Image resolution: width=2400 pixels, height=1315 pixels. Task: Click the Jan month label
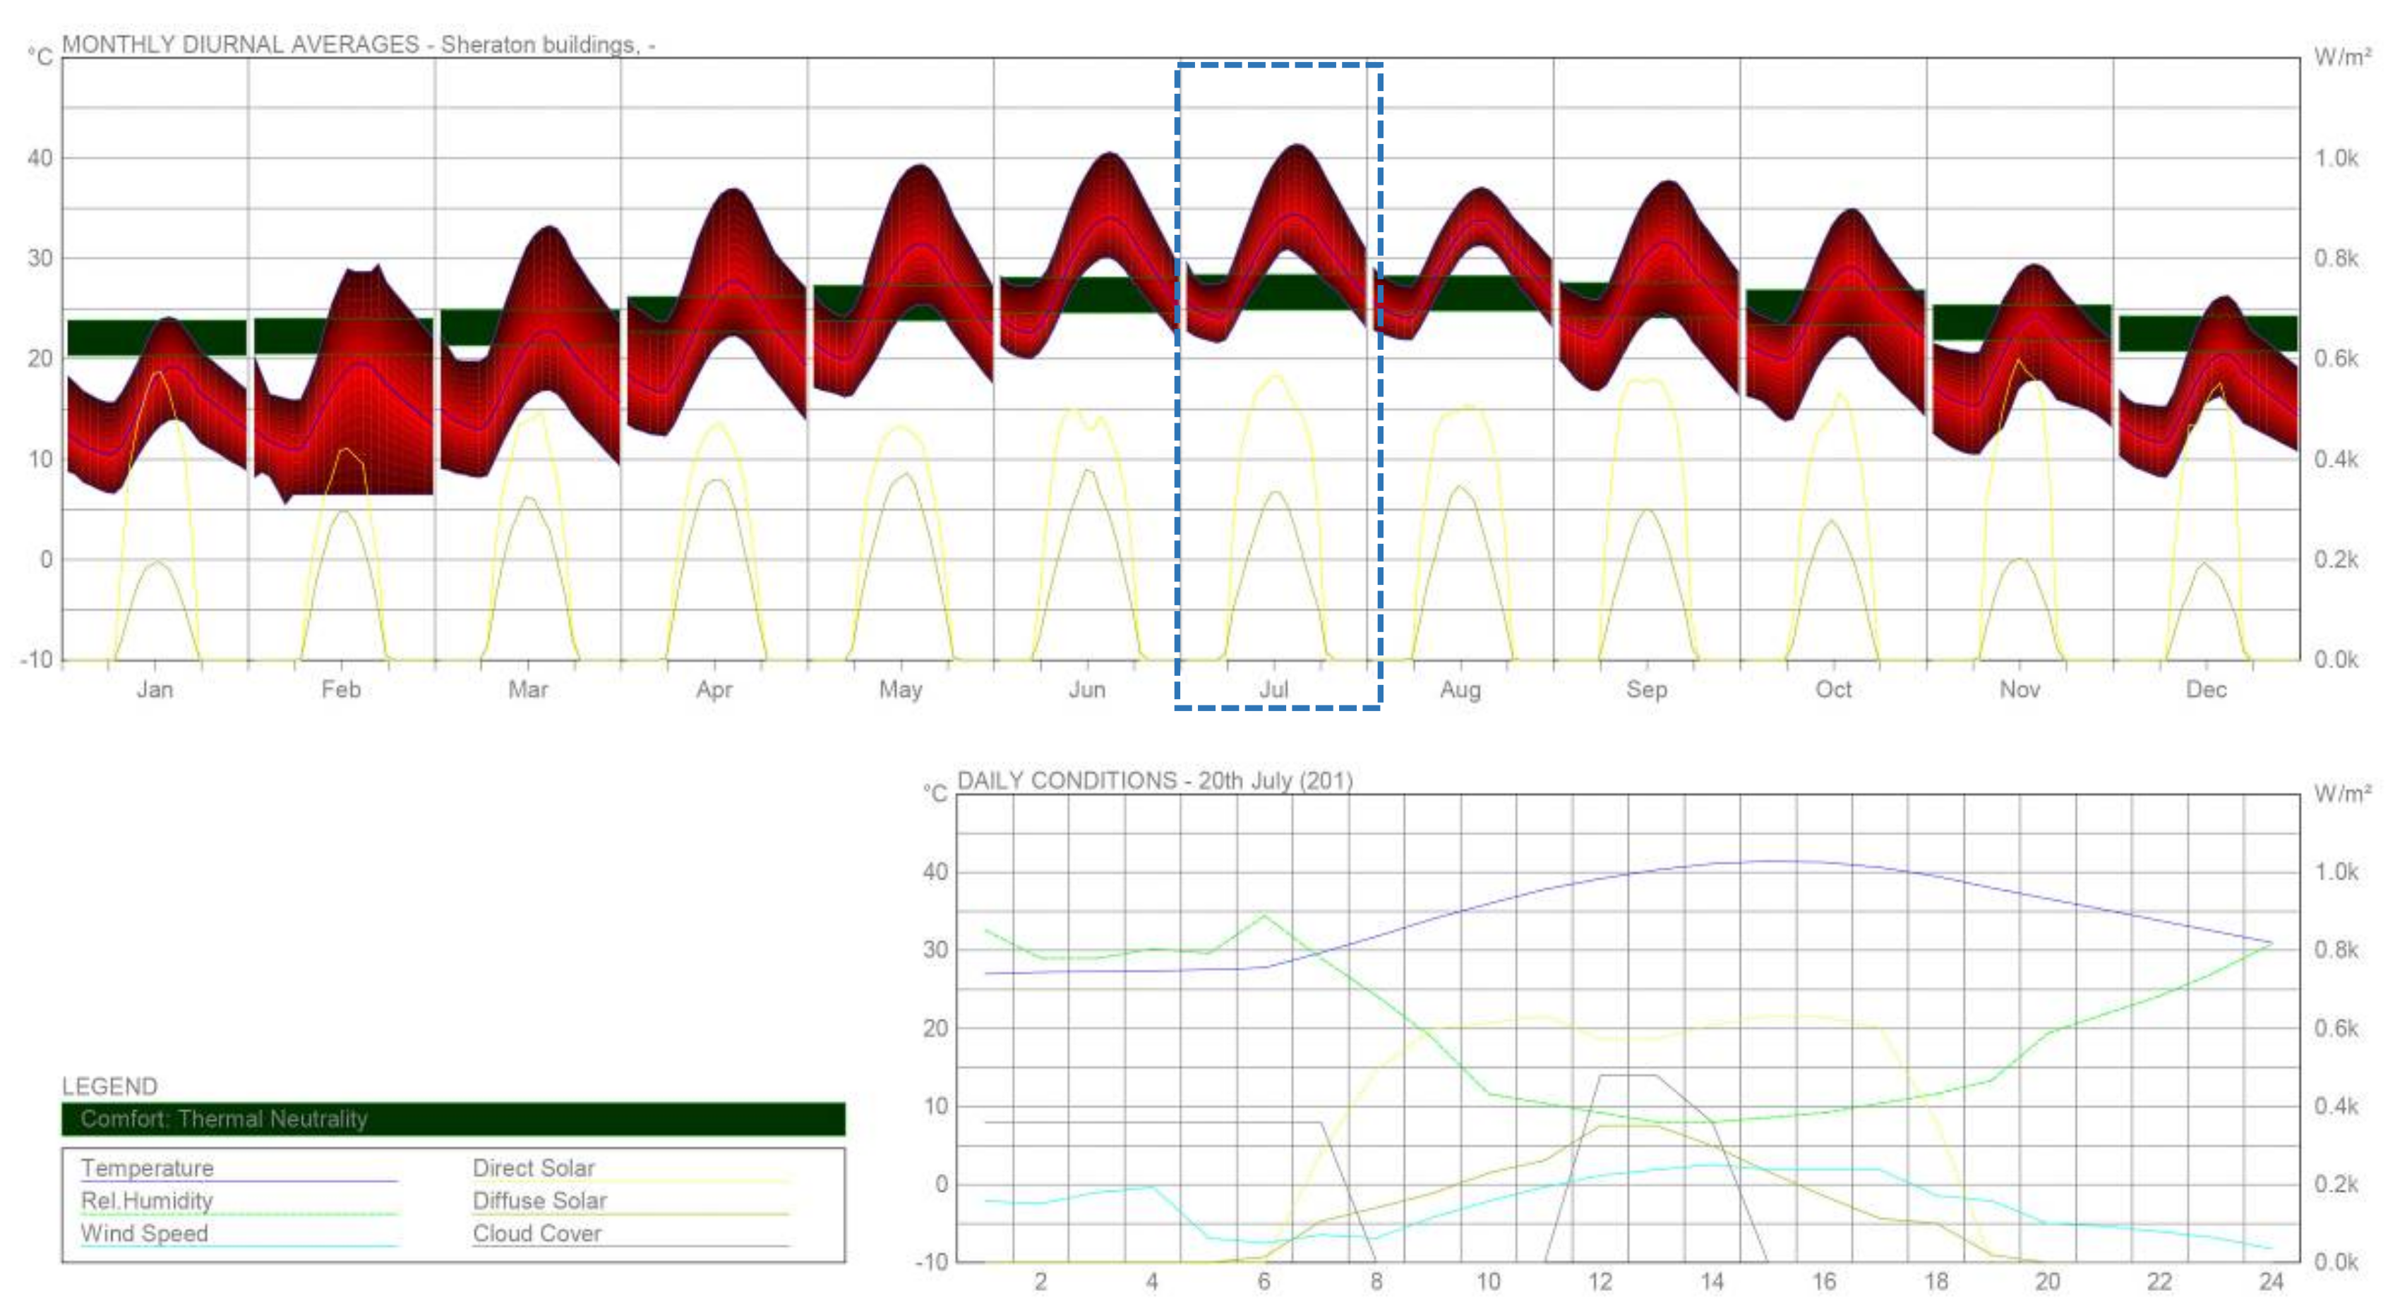point(155,690)
